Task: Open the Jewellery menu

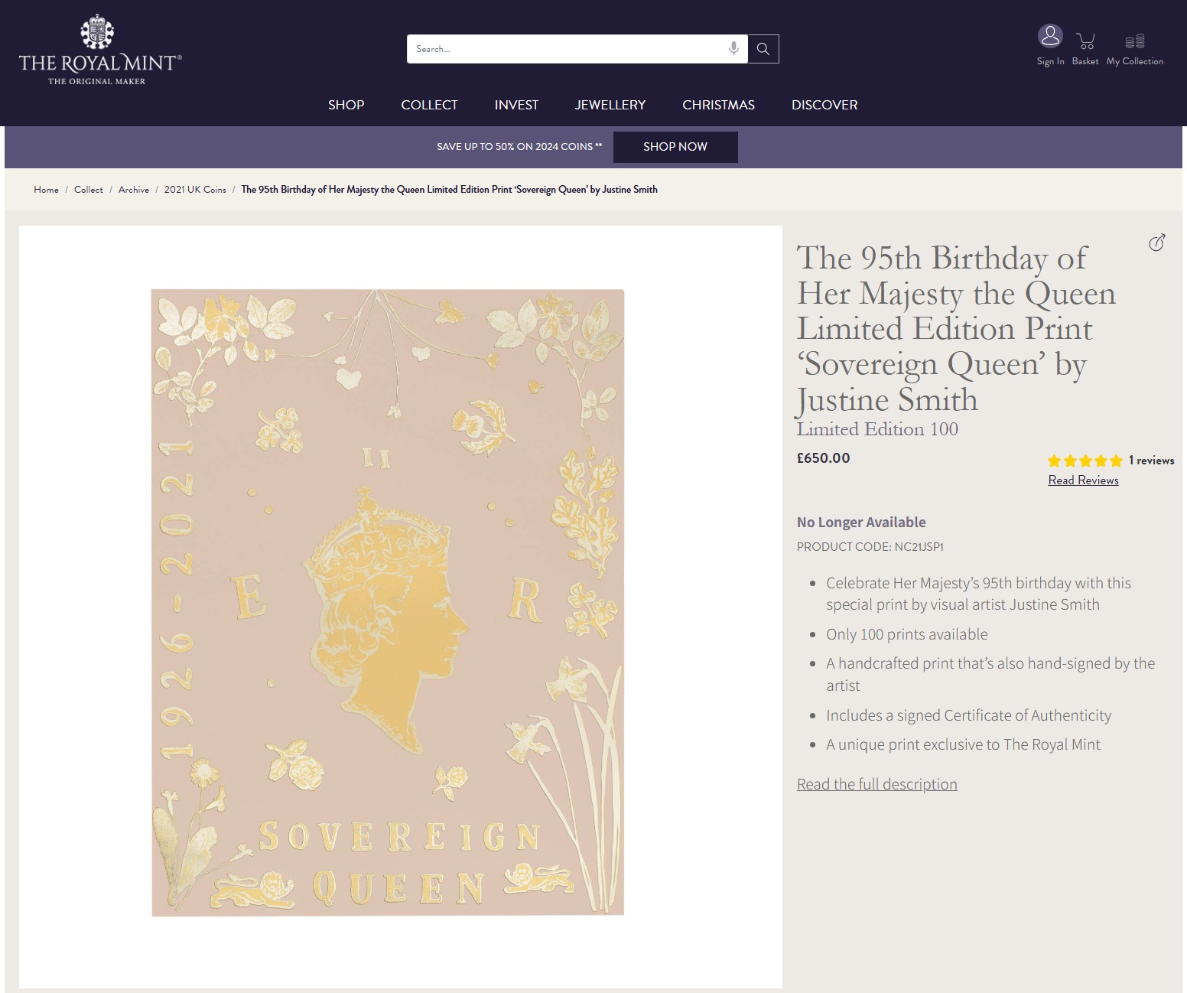Action: pos(610,105)
